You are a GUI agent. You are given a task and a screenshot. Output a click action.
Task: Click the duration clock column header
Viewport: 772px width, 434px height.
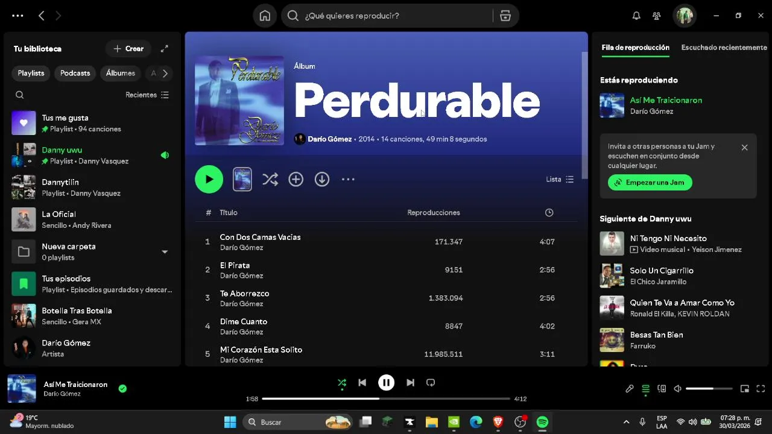(x=549, y=213)
